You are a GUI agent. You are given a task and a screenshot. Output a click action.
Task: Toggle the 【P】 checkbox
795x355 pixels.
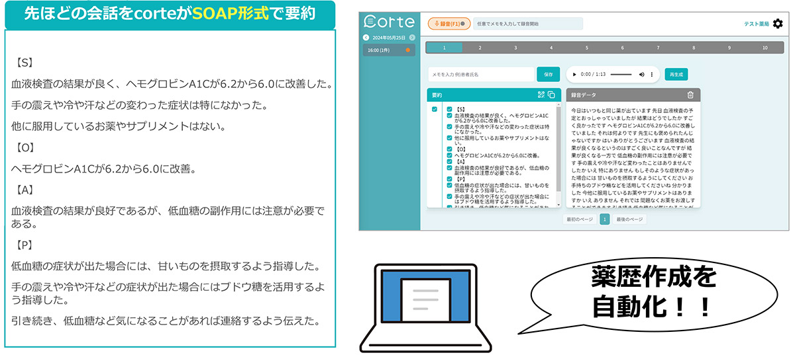click(x=449, y=178)
